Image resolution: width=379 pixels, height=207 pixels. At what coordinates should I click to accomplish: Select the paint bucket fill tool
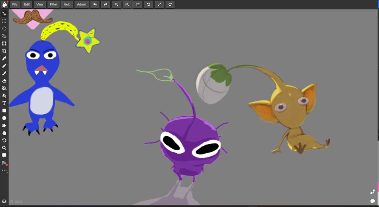[4, 88]
